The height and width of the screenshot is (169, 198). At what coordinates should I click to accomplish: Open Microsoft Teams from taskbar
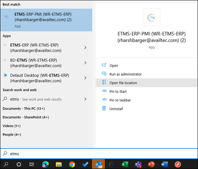pyautogui.click(x=138, y=164)
